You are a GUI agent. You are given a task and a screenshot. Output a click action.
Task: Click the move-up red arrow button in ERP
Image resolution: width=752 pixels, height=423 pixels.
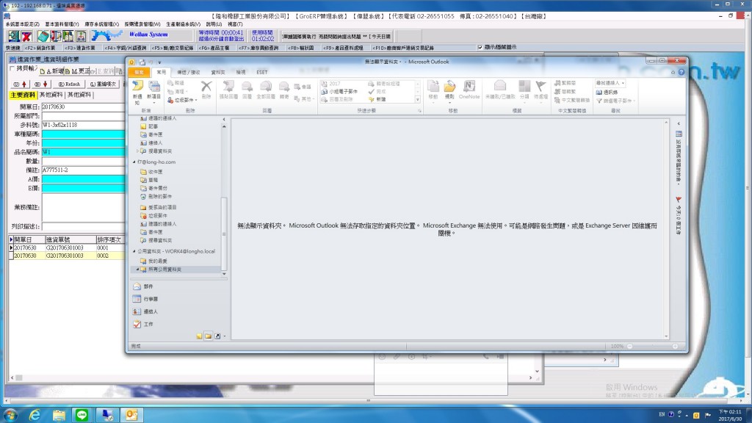click(20, 84)
